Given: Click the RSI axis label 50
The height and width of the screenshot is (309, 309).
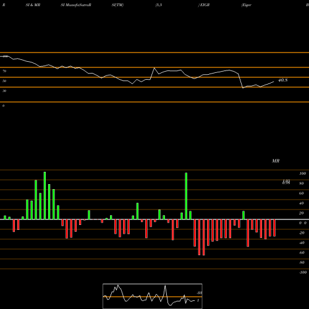Looking at the screenshot, I should 4,81.
